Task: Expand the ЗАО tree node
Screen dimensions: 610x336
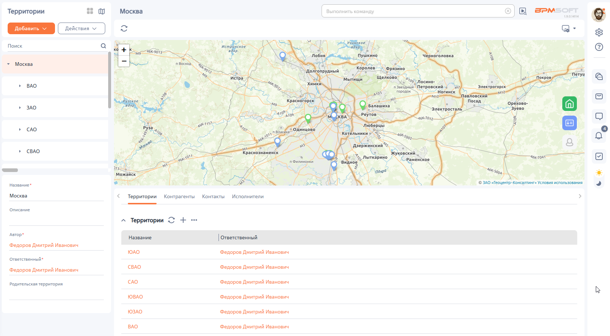Action: (20, 108)
